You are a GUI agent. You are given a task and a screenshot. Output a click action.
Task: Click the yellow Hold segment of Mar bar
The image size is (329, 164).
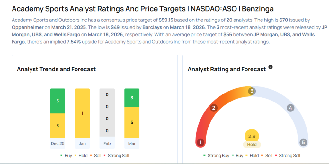[132, 122]
